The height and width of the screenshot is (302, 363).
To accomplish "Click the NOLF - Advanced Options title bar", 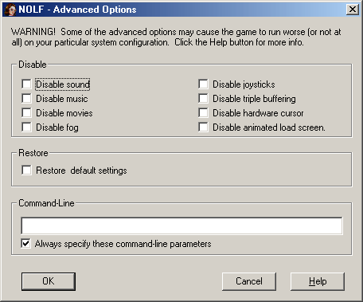I will point(181,10).
